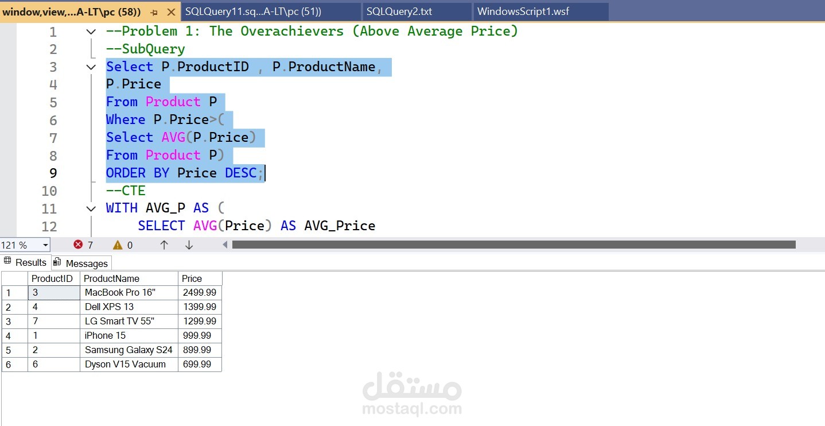Click the price cell '999.99'
Image resolution: width=825 pixels, height=426 pixels.
pyautogui.click(x=200, y=336)
